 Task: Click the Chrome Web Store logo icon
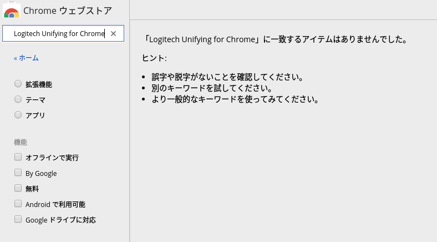pos(12,10)
